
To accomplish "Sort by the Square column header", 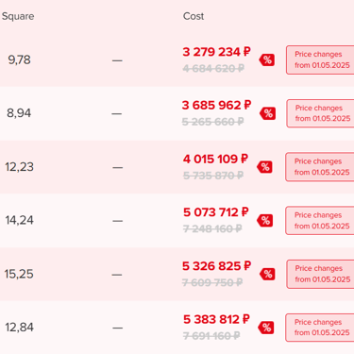I will 18,16.
